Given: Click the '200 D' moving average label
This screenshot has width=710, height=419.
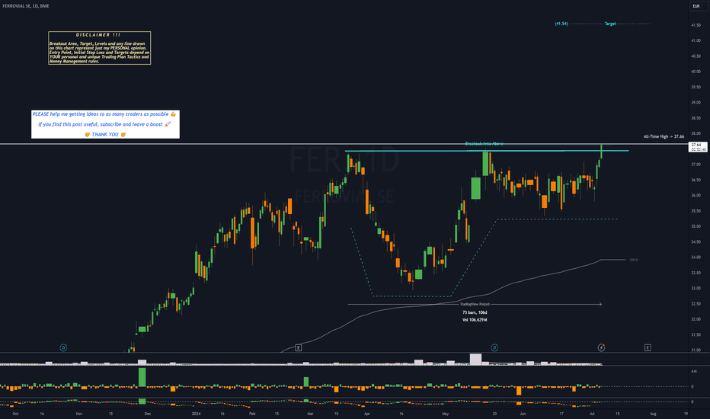Looking at the screenshot, I should [634, 260].
